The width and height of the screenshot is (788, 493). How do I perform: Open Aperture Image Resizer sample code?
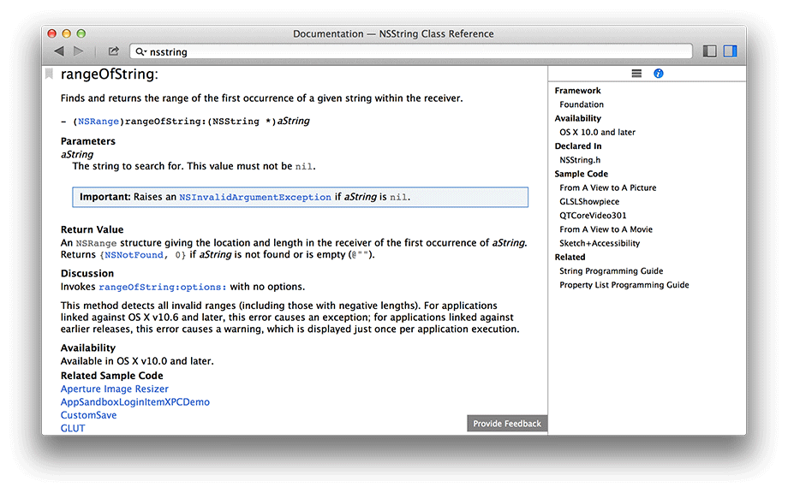(x=115, y=389)
